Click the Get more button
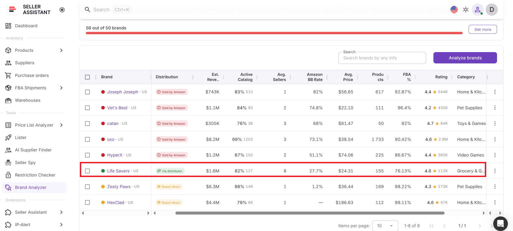Viewport: 513px width, 231px height. 483,29
